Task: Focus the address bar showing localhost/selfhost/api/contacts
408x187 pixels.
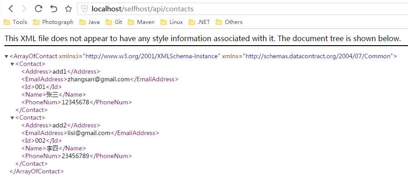Action: click(243, 9)
